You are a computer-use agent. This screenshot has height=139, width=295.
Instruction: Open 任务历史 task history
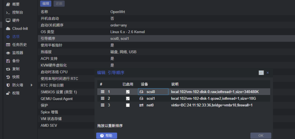(19, 45)
